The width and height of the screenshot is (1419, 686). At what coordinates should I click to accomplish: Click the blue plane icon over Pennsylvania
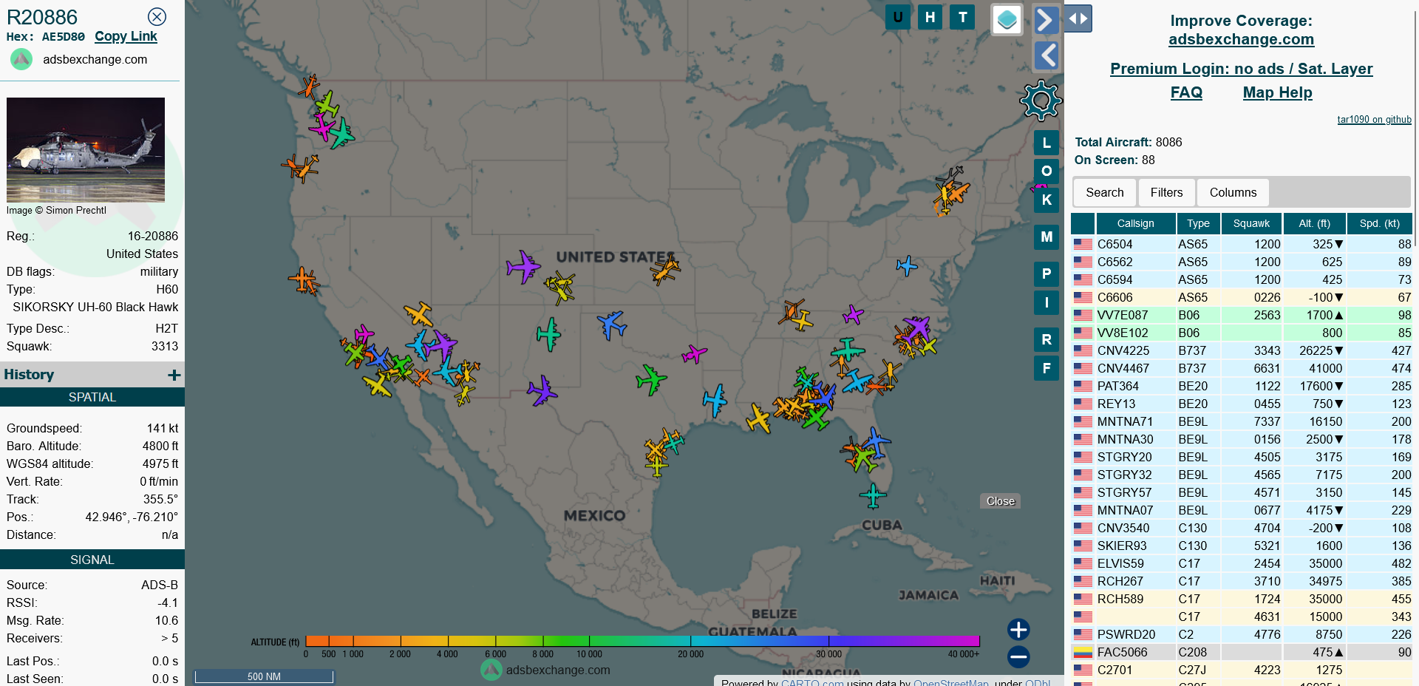pyautogui.click(x=907, y=265)
